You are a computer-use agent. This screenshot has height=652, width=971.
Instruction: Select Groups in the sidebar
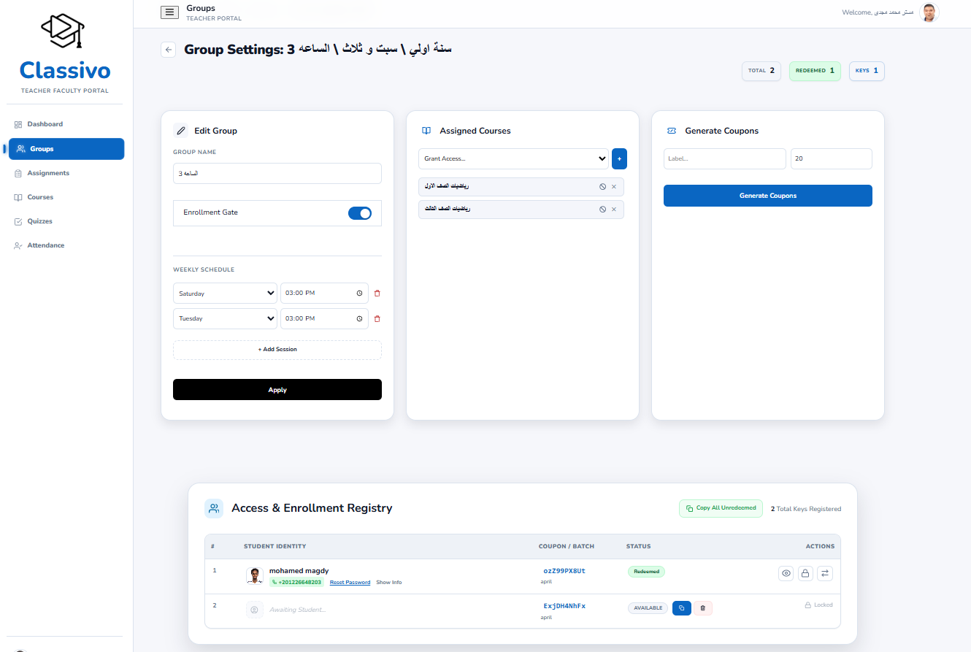tap(66, 149)
